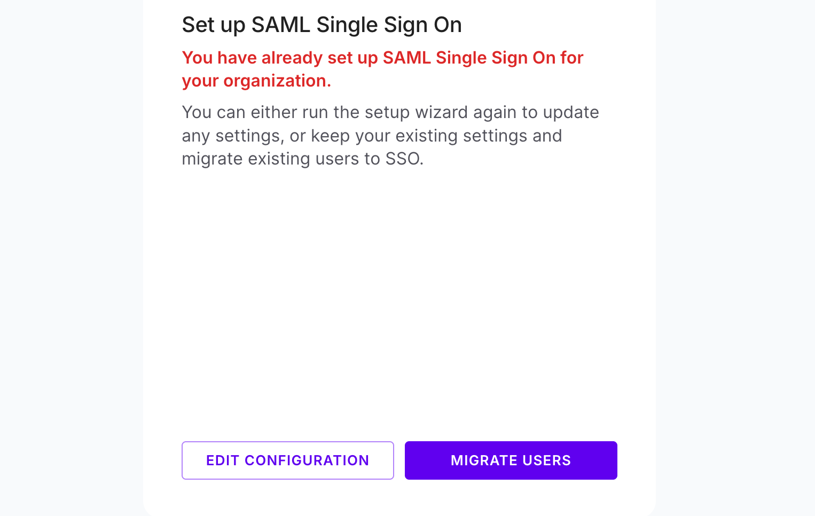This screenshot has height=516, width=815.
Task: Open the setup wizard via Edit Configuration
Action: pos(287,460)
